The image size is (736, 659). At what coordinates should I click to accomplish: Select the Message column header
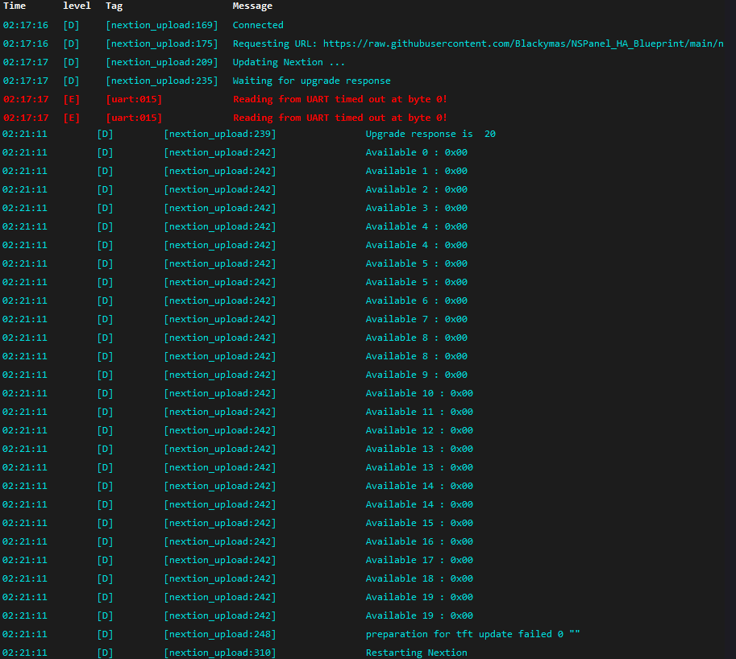coord(252,6)
